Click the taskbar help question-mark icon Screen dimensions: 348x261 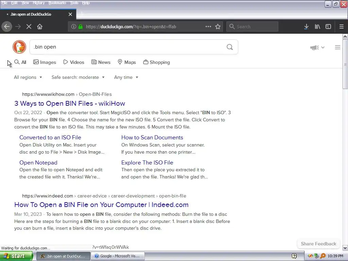tap(294, 256)
